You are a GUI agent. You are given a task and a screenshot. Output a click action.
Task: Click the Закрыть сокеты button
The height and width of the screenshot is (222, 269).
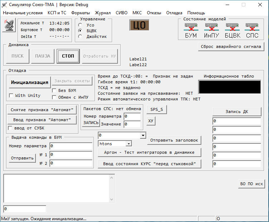tap(72, 81)
